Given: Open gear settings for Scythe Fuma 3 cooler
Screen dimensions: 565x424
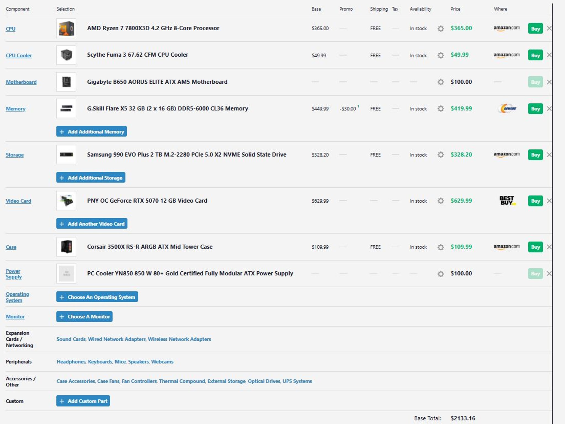Looking at the screenshot, I should tap(441, 55).
